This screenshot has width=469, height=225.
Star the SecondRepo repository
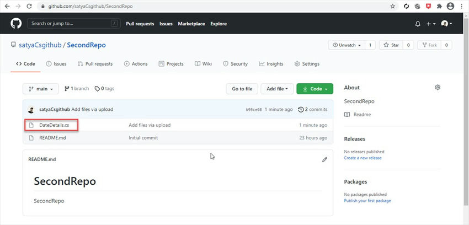tap(391, 45)
